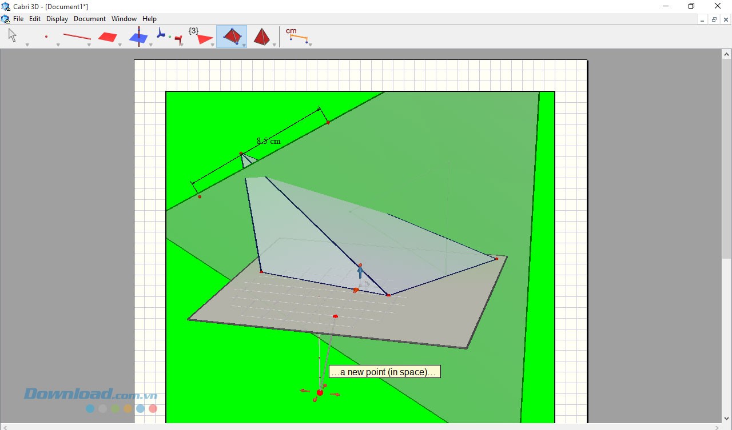The height and width of the screenshot is (430, 732).
Task: Select the Line tool
Action: click(77, 37)
